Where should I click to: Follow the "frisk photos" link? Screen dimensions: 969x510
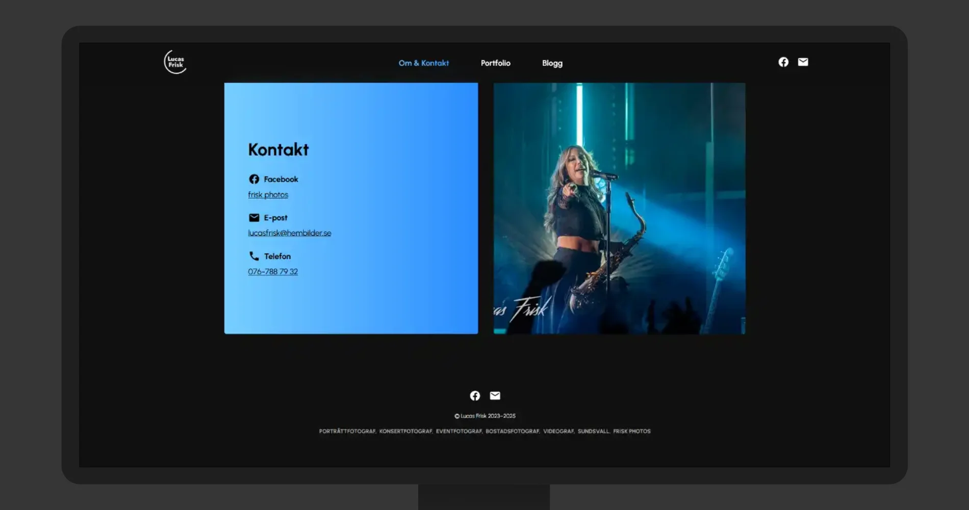coord(268,195)
